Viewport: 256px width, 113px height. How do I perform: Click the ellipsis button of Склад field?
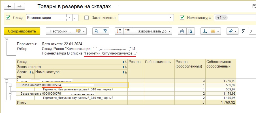pyautogui.click(x=75, y=18)
